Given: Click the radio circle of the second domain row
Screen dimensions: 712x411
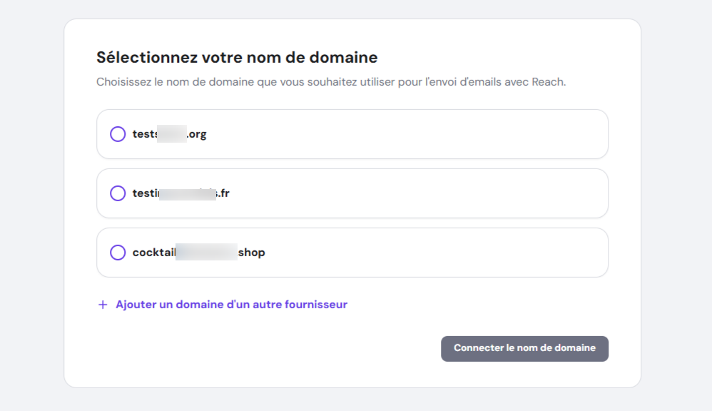Looking at the screenshot, I should pos(118,193).
